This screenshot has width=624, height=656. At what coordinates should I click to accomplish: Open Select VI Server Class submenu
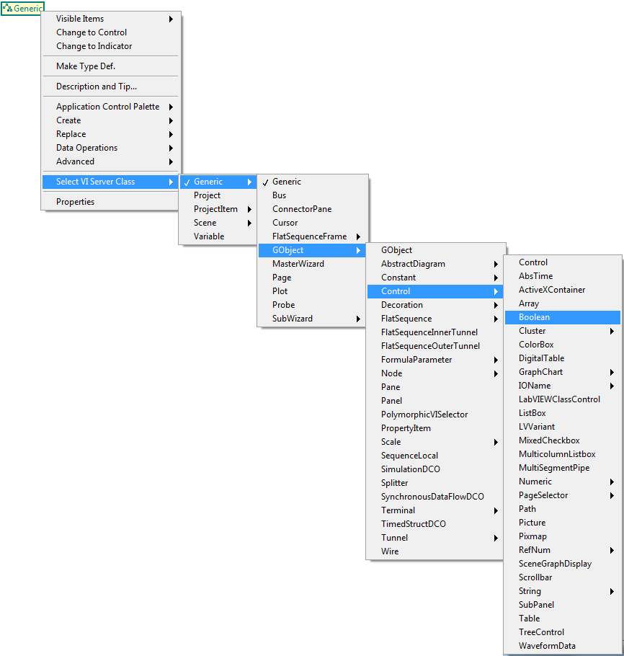(x=111, y=182)
